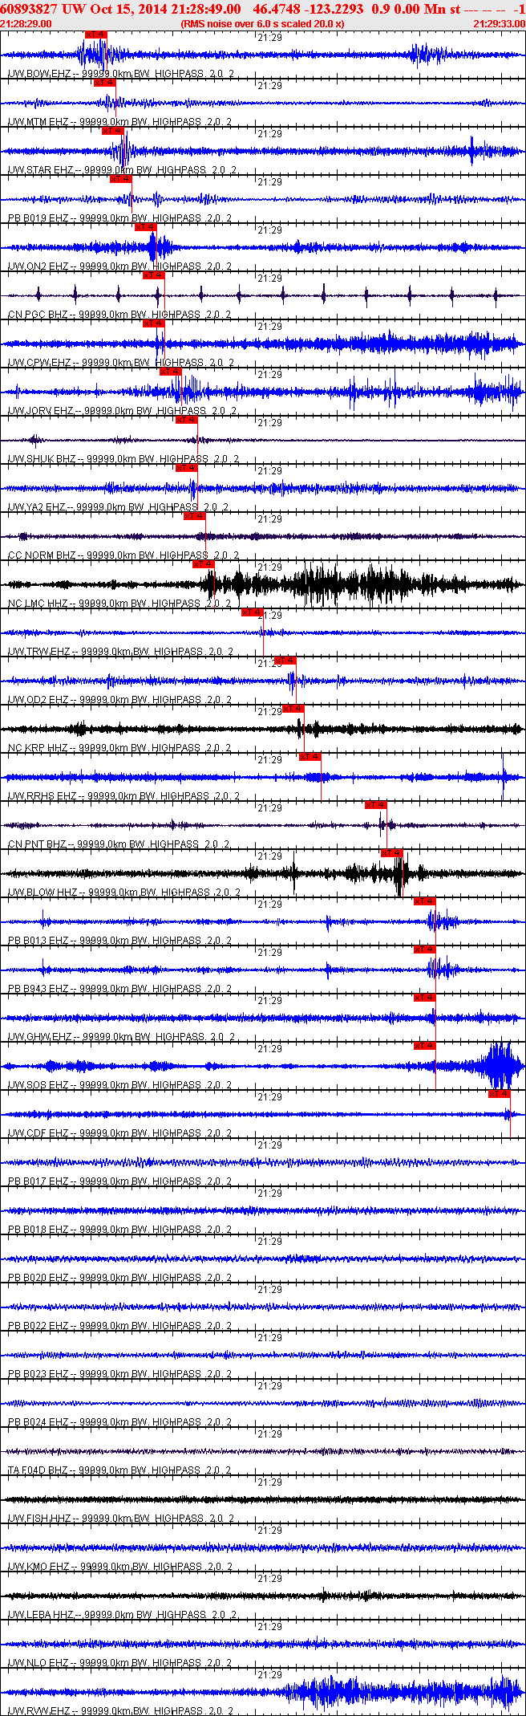Viewport: 526px width, 1716px height.
Task: Click the end time '21:29:33.00' label
Action: tap(499, 24)
